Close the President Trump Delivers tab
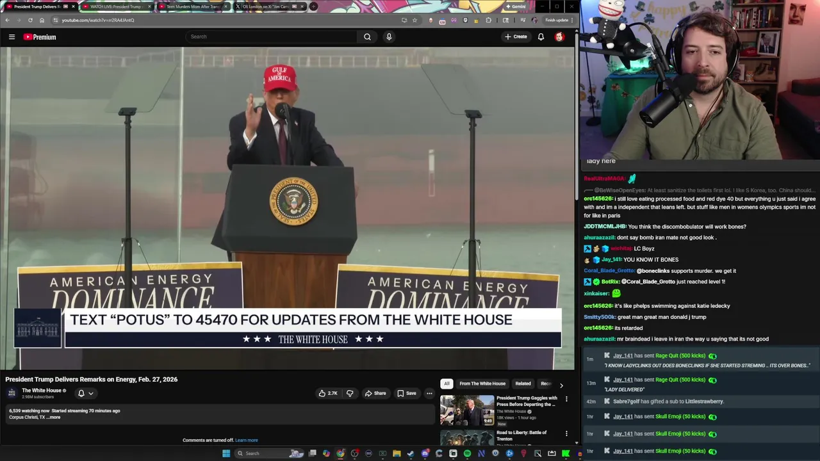The image size is (820, 461). click(x=73, y=6)
